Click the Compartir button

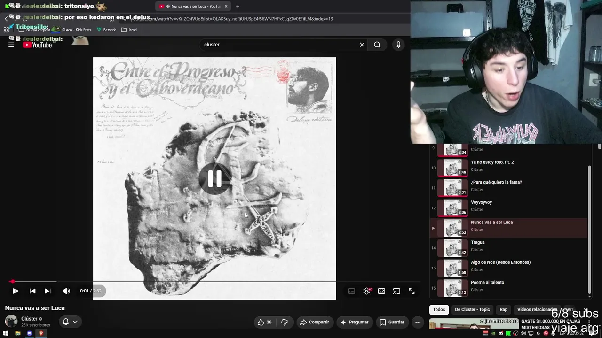pyautogui.click(x=314, y=322)
